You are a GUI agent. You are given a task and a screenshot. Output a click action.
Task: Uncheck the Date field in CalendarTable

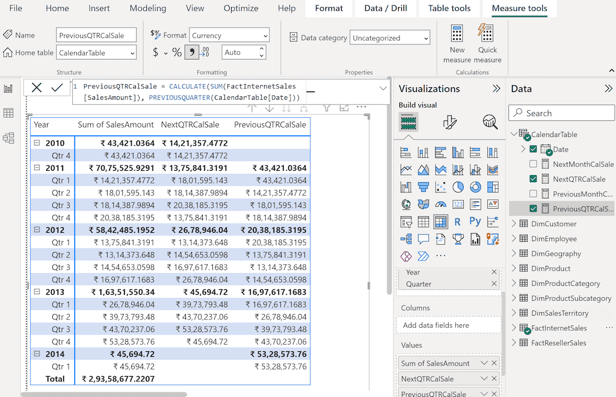click(x=532, y=149)
